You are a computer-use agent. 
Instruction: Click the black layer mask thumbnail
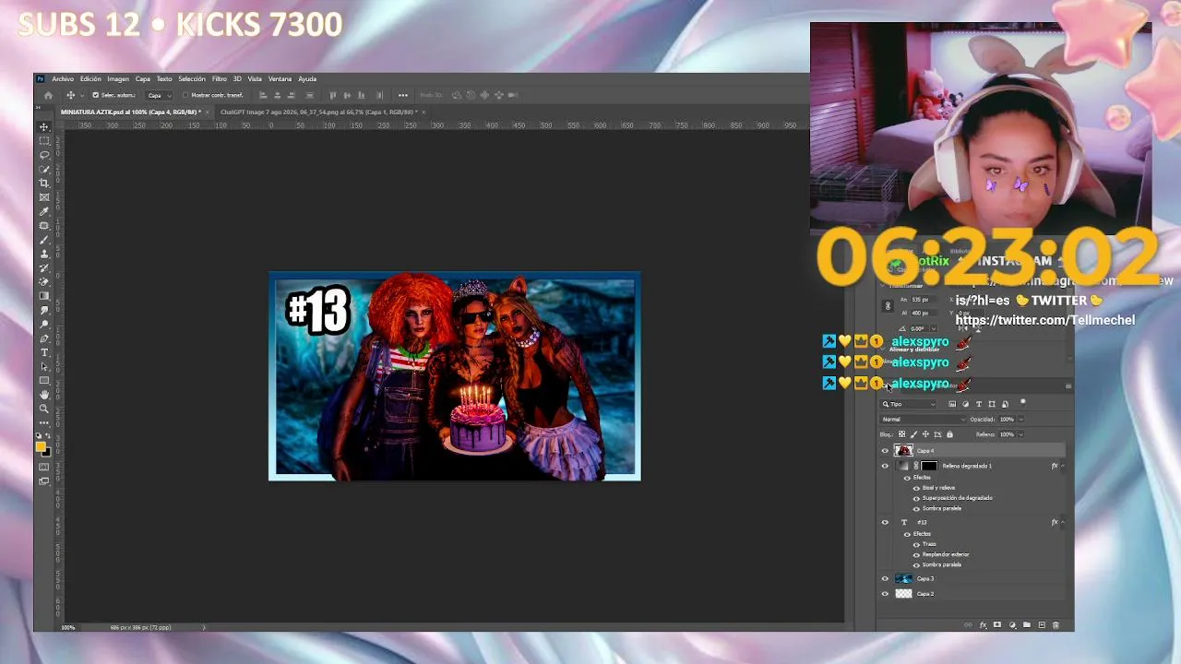point(928,466)
